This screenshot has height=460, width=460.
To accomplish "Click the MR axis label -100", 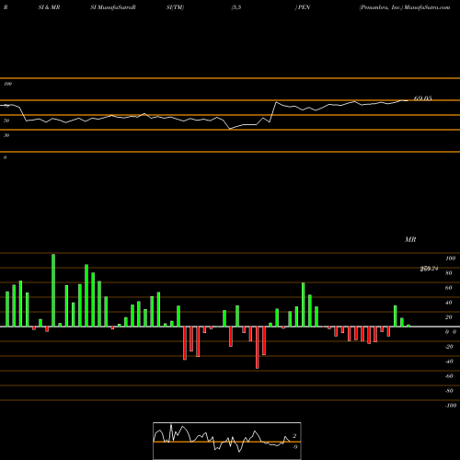I will (x=451, y=406).
